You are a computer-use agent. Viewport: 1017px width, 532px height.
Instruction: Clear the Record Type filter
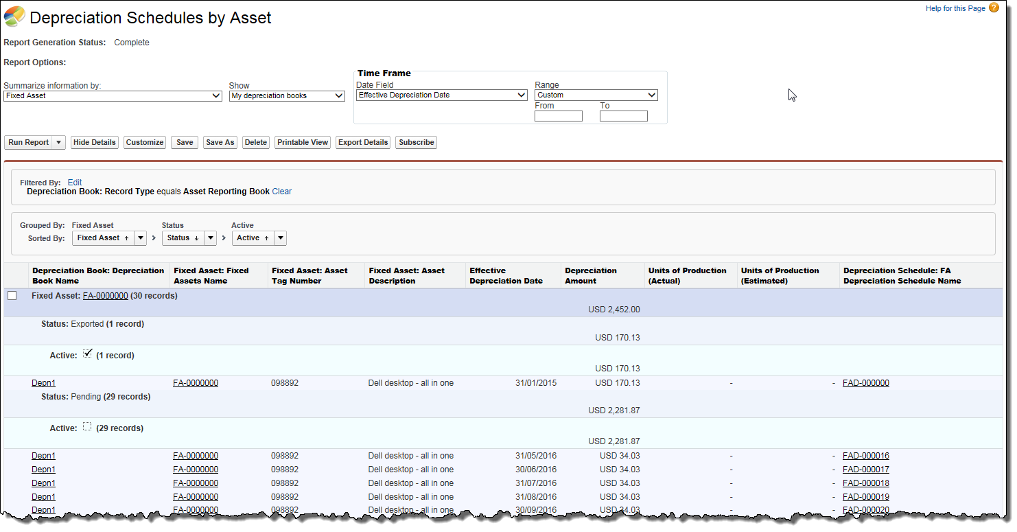click(281, 192)
